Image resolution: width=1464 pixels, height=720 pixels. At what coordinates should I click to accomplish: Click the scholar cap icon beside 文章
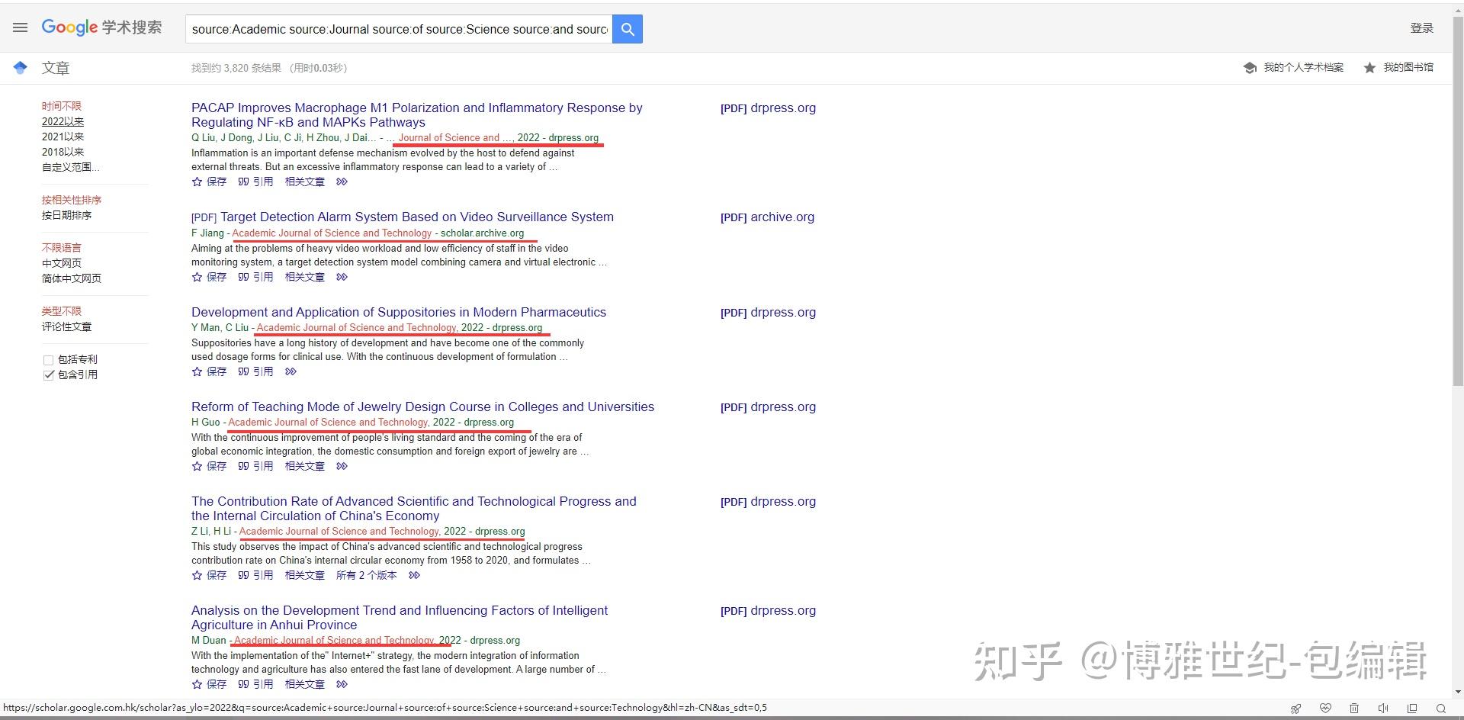[x=20, y=67]
